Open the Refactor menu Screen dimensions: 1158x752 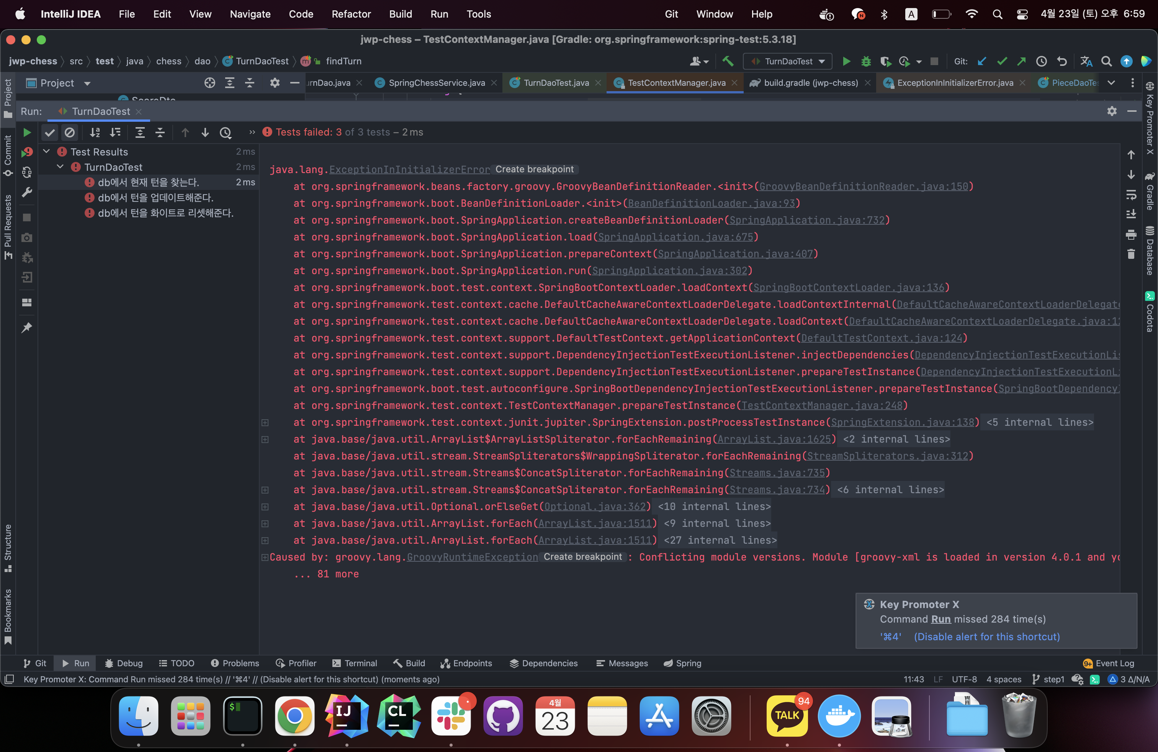(351, 14)
